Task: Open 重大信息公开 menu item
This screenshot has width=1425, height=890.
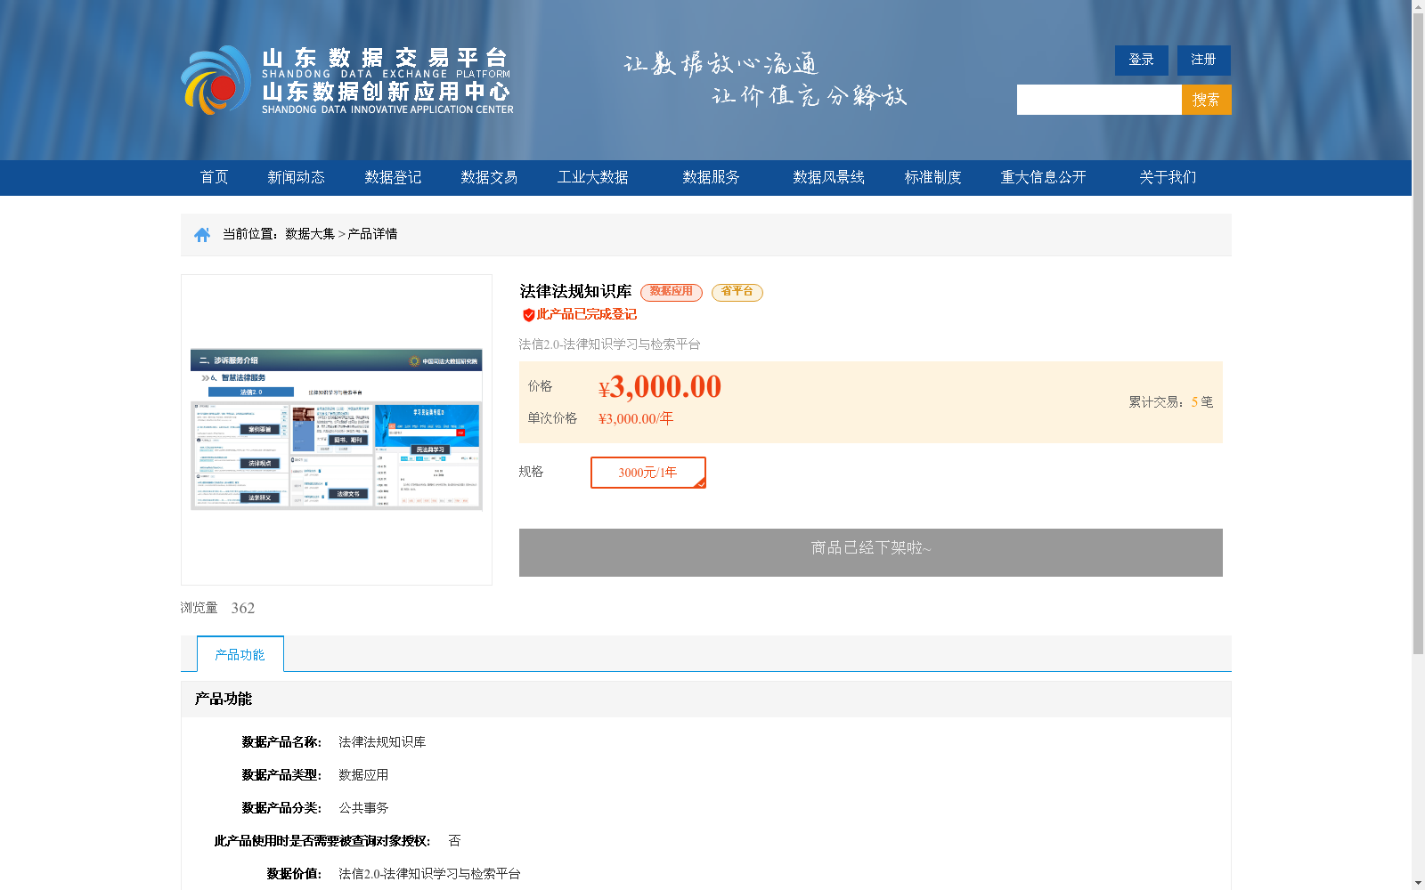Action: tap(1043, 177)
